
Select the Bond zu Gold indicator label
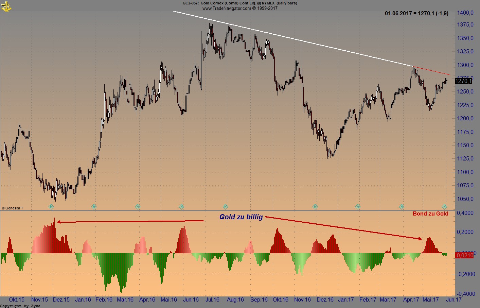click(x=430, y=213)
